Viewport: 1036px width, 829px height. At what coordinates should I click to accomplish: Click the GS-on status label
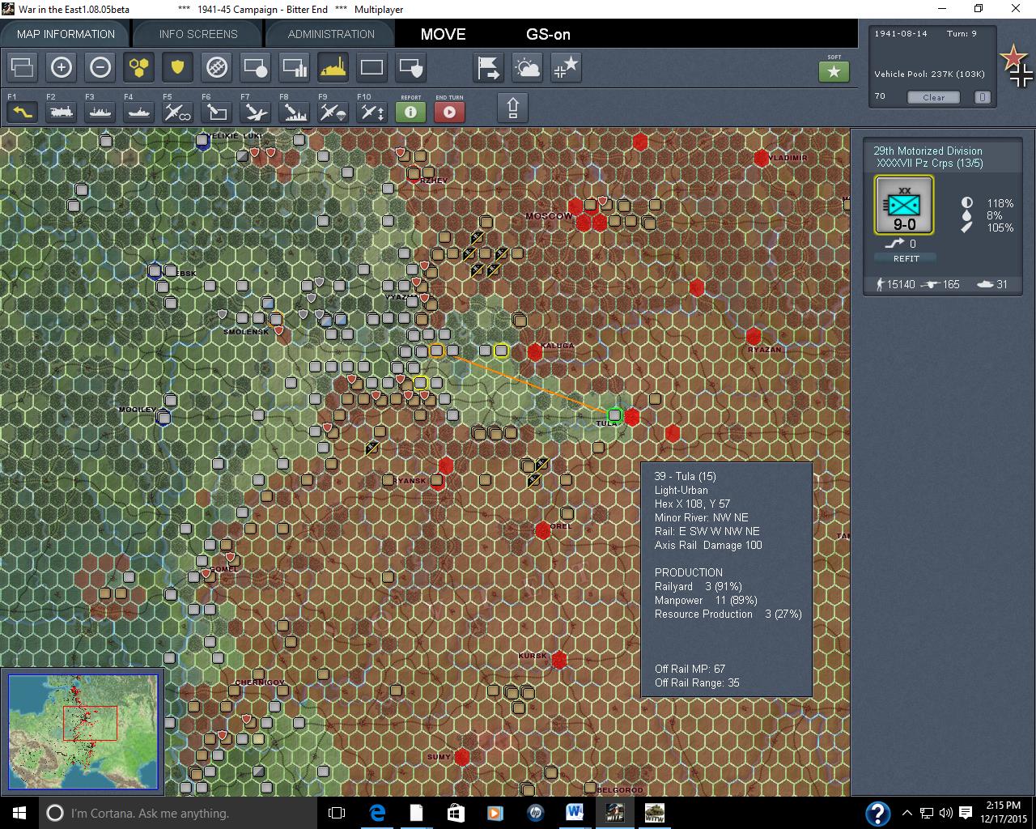pyautogui.click(x=548, y=34)
